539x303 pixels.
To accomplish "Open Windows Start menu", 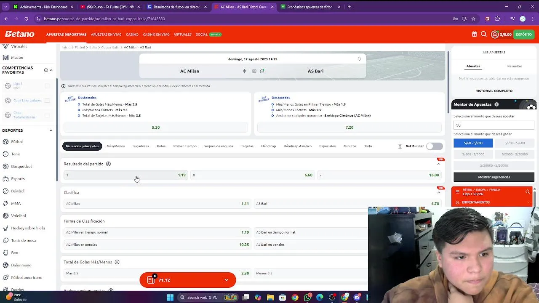I will click(x=170, y=298).
